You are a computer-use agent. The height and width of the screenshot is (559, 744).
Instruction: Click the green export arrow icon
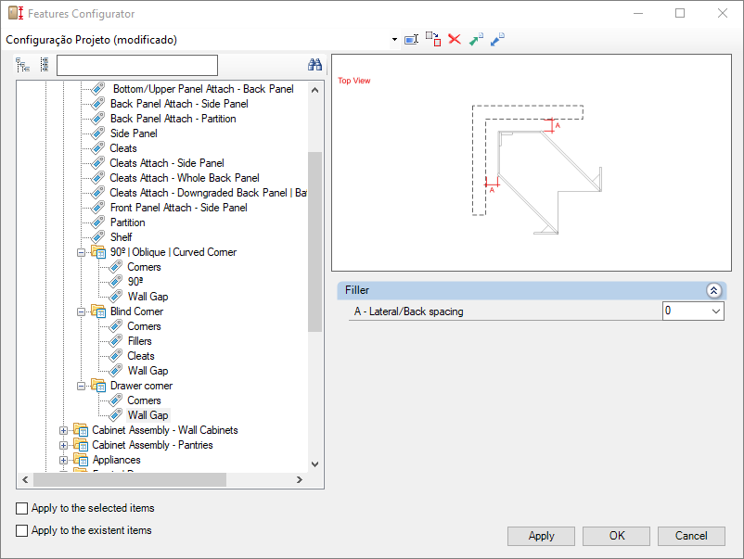click(476, 39)
